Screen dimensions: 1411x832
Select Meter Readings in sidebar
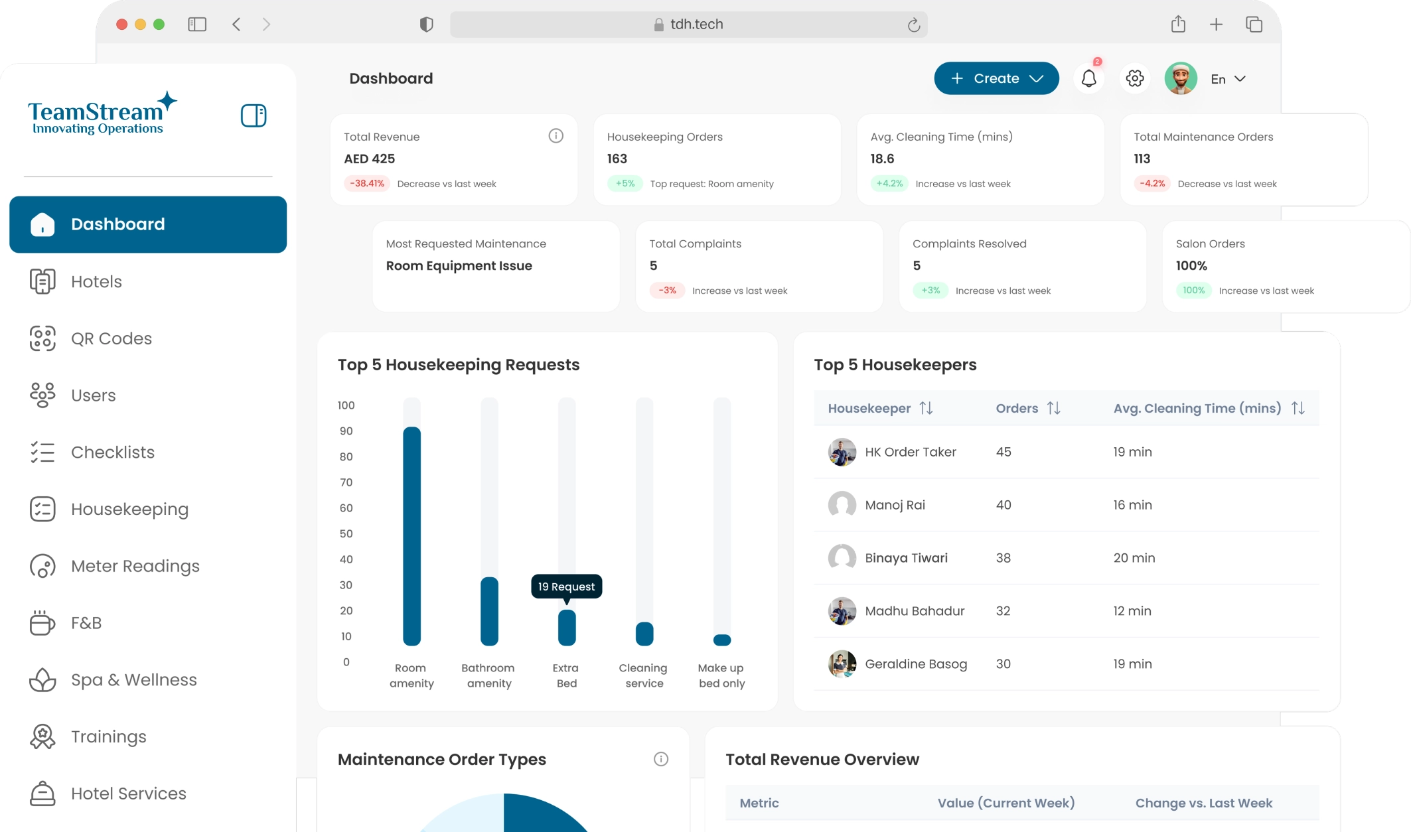[x=135, y=566]
